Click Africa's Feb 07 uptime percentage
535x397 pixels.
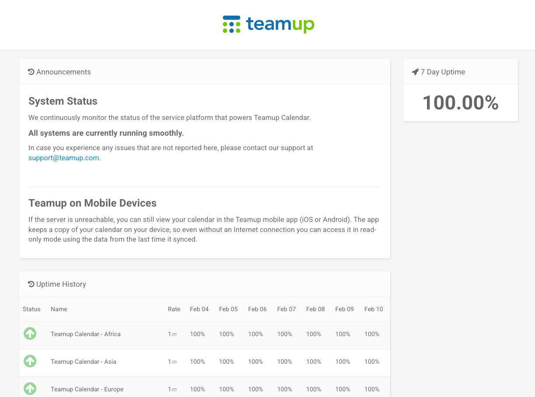[284, 334]
